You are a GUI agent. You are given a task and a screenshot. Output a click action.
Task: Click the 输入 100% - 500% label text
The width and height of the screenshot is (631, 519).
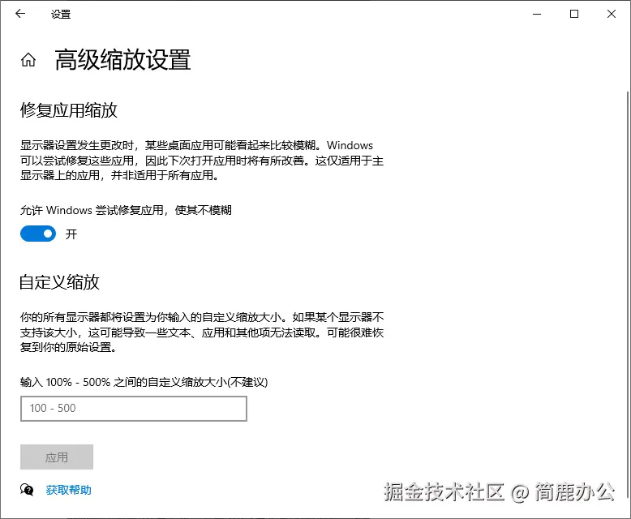click(144, 382)
